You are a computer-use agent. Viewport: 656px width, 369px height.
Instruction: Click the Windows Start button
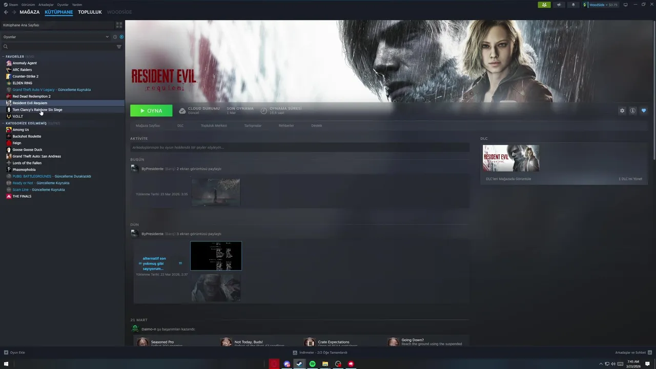7,364
